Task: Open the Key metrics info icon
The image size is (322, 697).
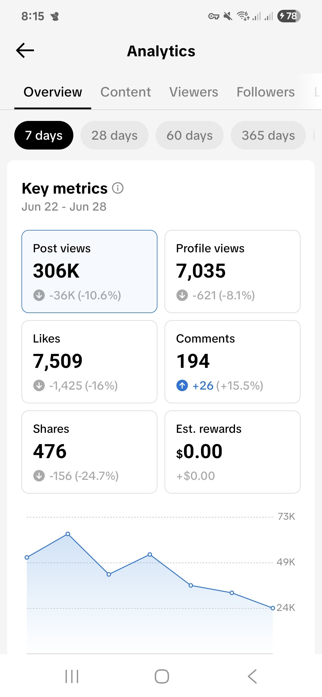Action: pyautogui.click(x=118, y=188)
